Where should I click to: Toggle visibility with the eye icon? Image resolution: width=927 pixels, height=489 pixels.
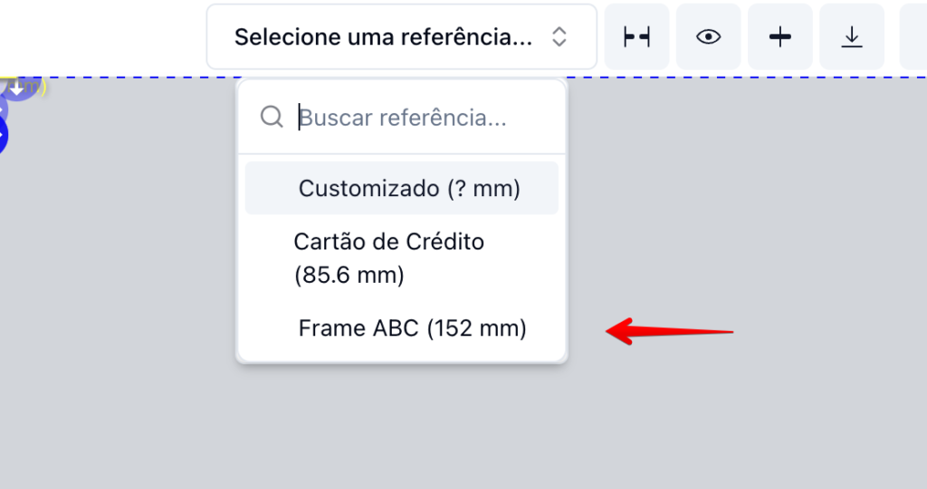pos(708,37)
